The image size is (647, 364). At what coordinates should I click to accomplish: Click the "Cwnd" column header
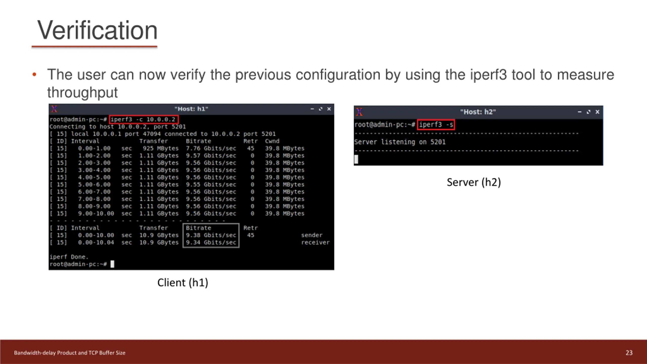tap(272, 141)
